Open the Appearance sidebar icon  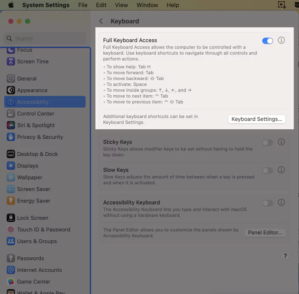(11, 90)
